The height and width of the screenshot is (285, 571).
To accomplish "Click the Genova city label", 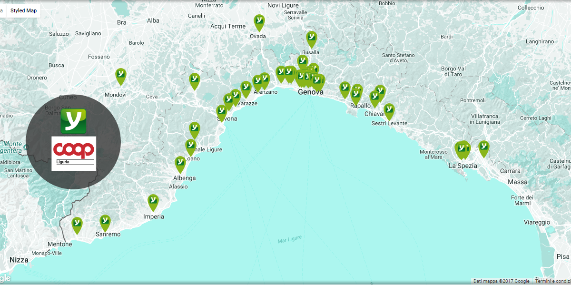I will tap(311, 92).
